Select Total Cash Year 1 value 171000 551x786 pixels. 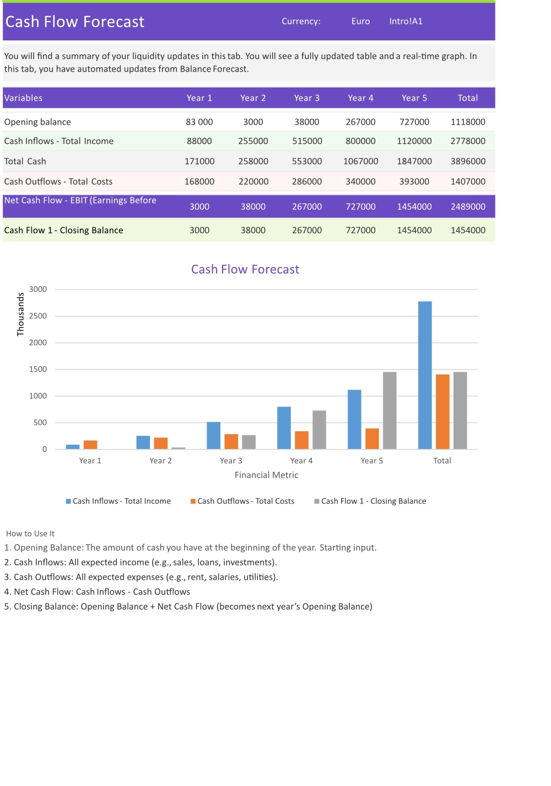(x=199, y=162)
